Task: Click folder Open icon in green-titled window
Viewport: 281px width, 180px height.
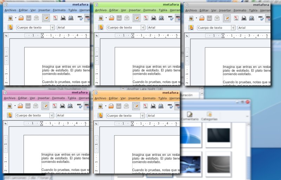Action: (x=111, y=18)
